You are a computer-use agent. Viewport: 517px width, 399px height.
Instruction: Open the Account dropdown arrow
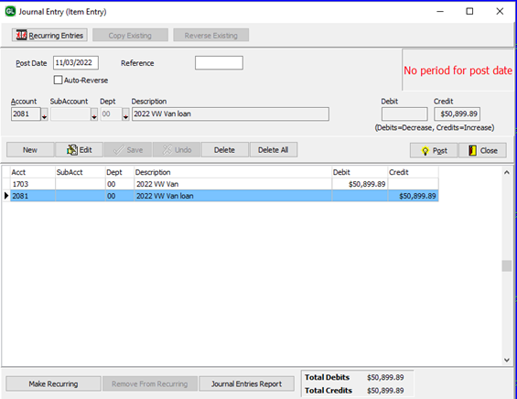(x=44, y=114)
